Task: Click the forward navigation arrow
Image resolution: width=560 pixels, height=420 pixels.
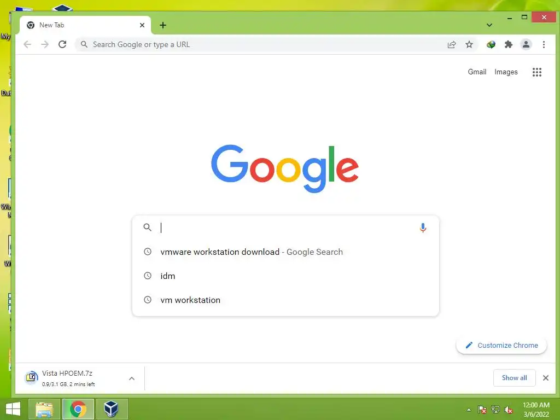Action: [45, 44]
